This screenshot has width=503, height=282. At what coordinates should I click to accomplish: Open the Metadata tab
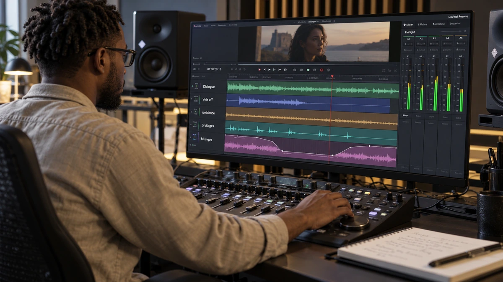tap(438, 24)
